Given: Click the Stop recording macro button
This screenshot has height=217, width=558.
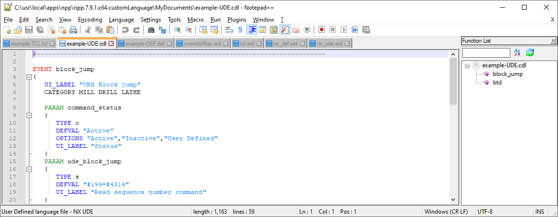Looking at the screenshot, I should [x=333, y=30].
